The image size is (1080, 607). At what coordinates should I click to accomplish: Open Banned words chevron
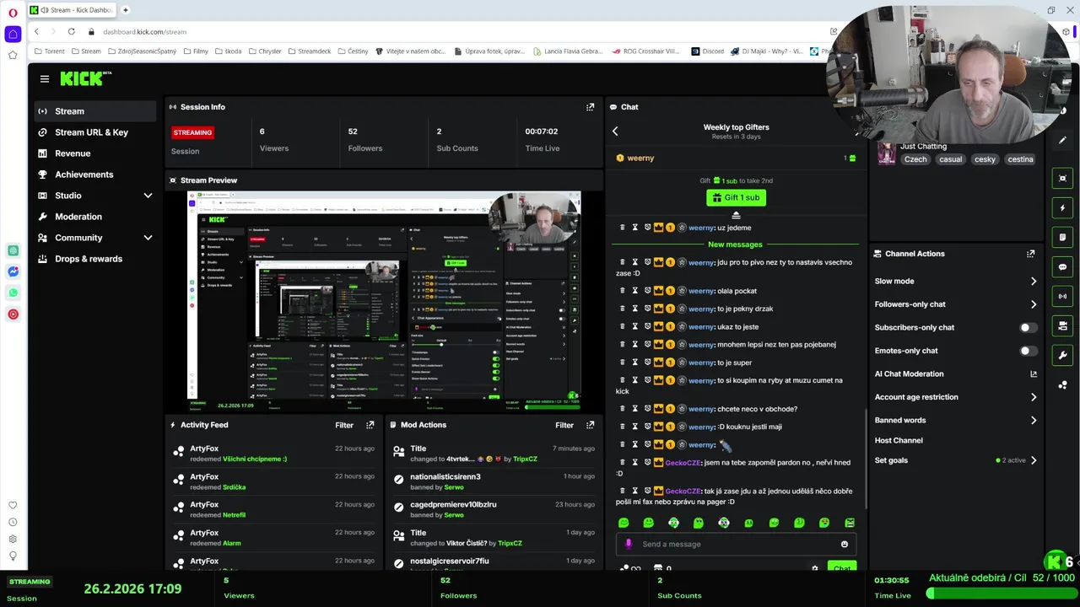[x=1034, y=420]
